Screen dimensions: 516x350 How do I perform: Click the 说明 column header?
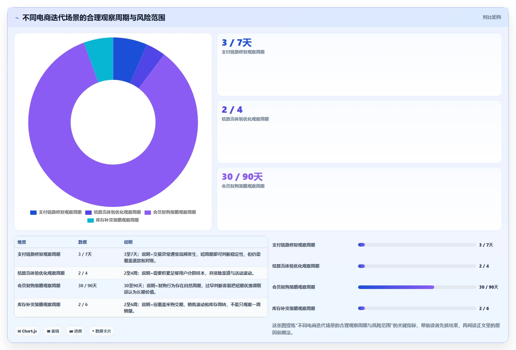coord(128,242)
